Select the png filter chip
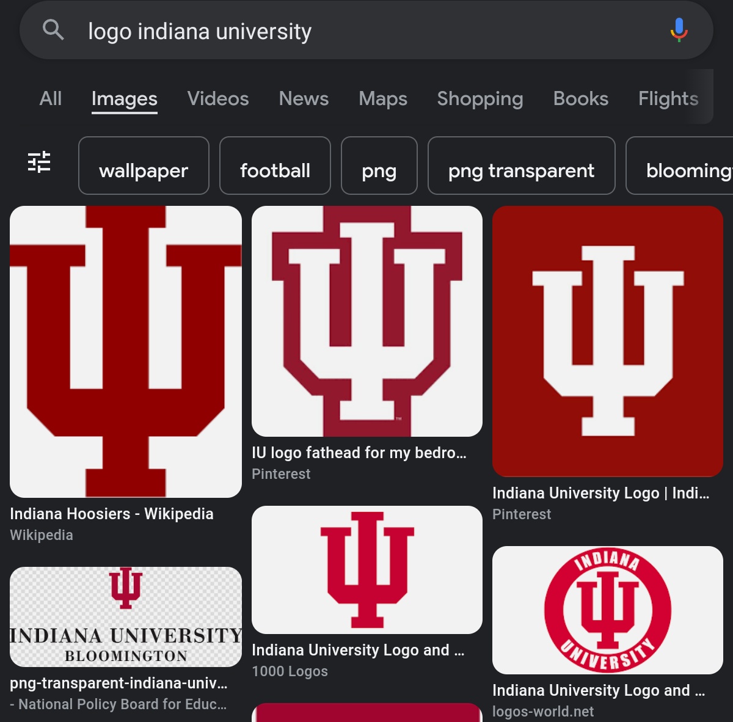The image size is (733, 722). click(x=379, y=166)
